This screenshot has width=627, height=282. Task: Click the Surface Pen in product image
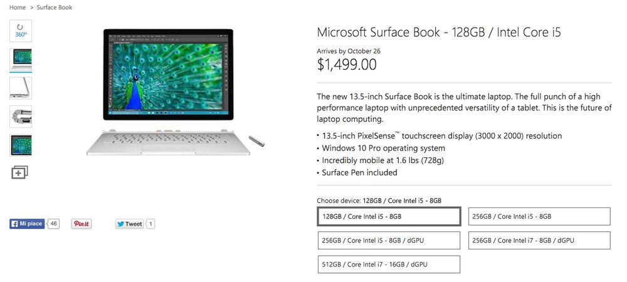coord(256,141)
